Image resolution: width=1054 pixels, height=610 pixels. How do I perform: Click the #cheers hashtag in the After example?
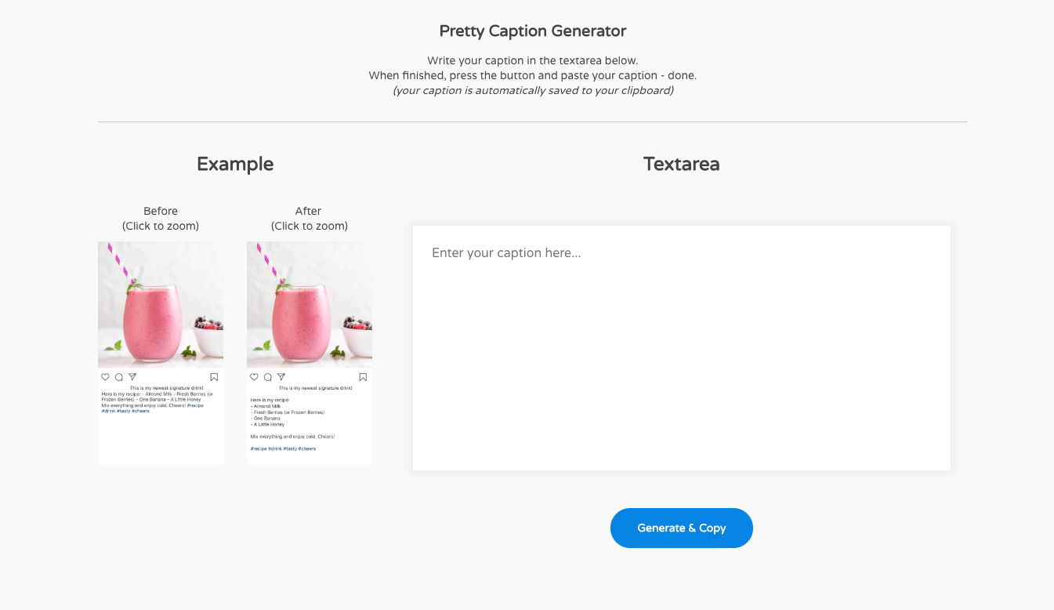point(307,448)
